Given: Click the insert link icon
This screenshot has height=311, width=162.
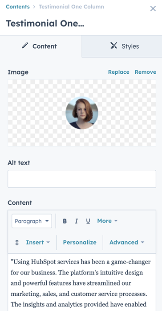Looking at the screenshot, I should (17, 243).
